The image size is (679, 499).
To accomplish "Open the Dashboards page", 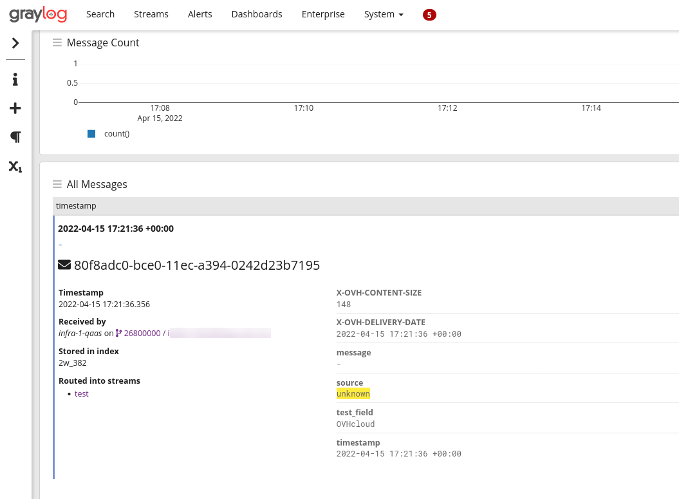I will click(x=257, y=14).
